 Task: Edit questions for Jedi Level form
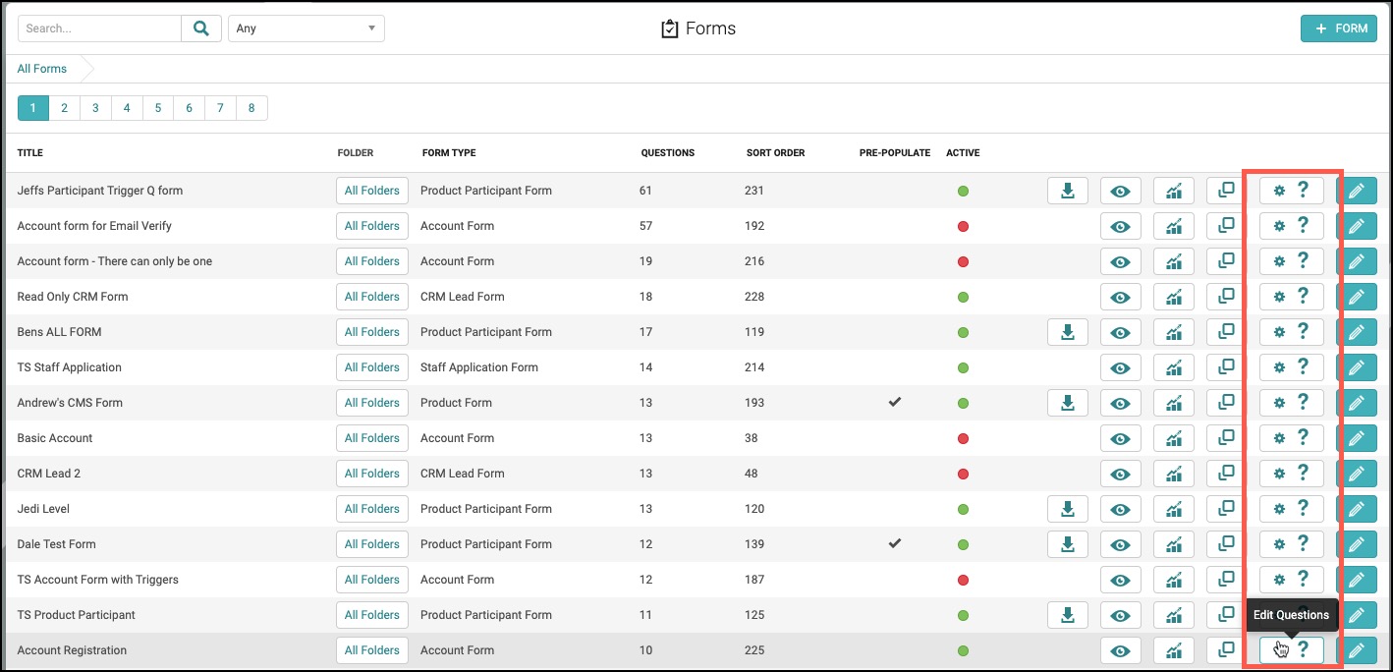coord(1292,509)
